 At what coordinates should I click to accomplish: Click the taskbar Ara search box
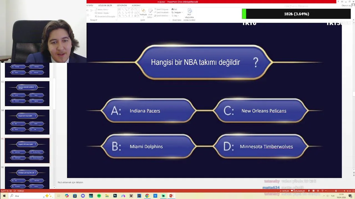click(31, 196)
